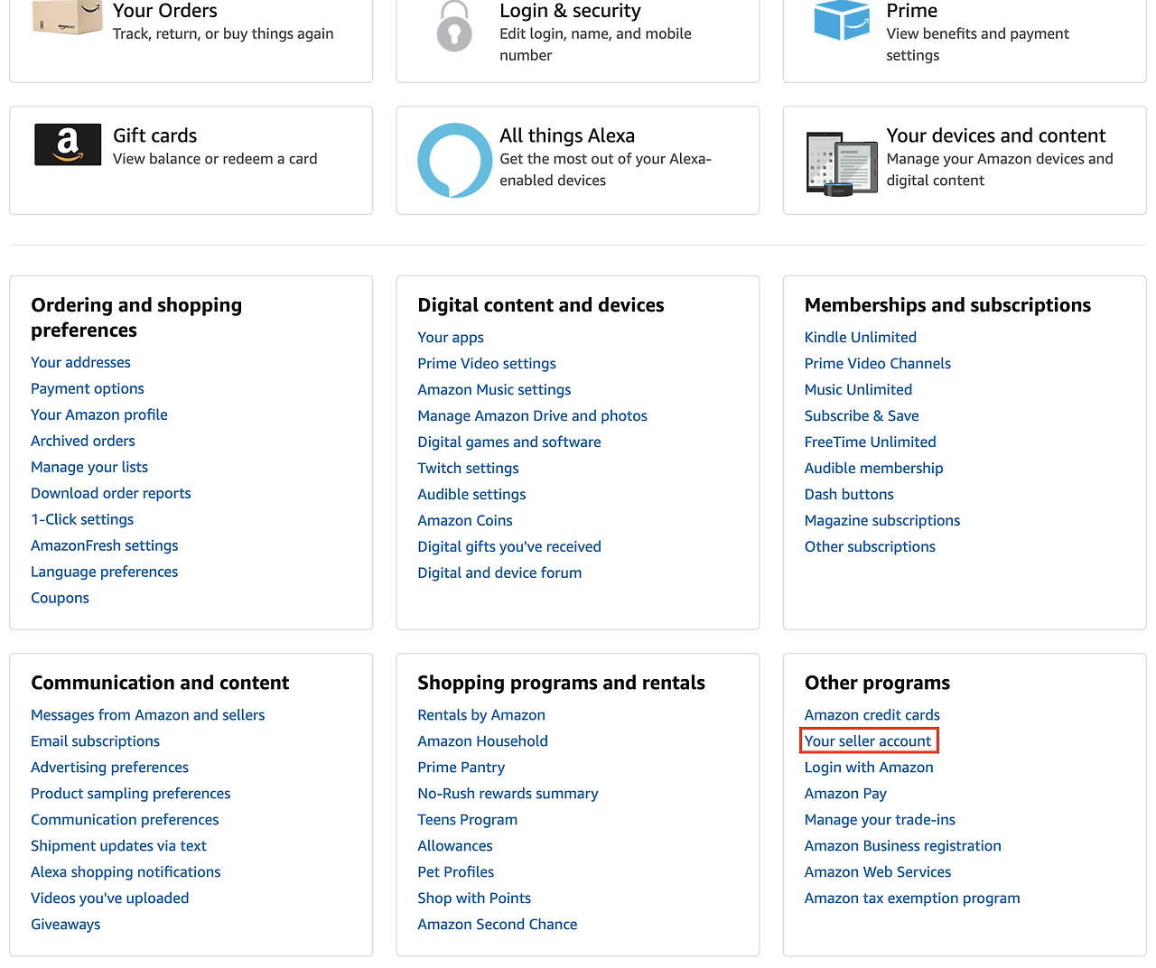This screenshot has height=968, width=1156.
Task: Open Prime Video settings
Action: [x=487, y=363]
